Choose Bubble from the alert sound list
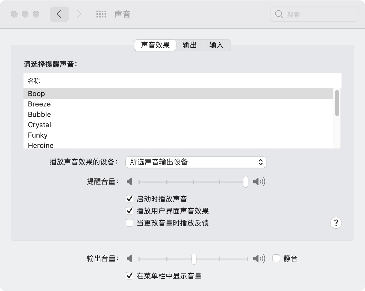 (39, 114)
